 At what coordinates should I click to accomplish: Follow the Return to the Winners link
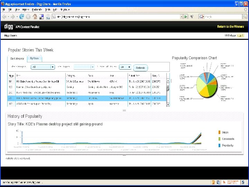tap(231, 27)
